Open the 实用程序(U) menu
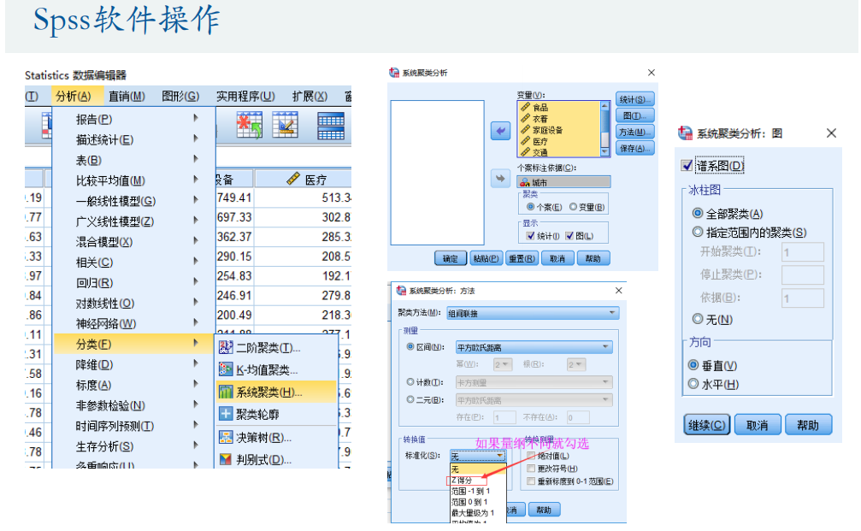The width and height of the screenshot is (861, 531). [x=245, y=96]
